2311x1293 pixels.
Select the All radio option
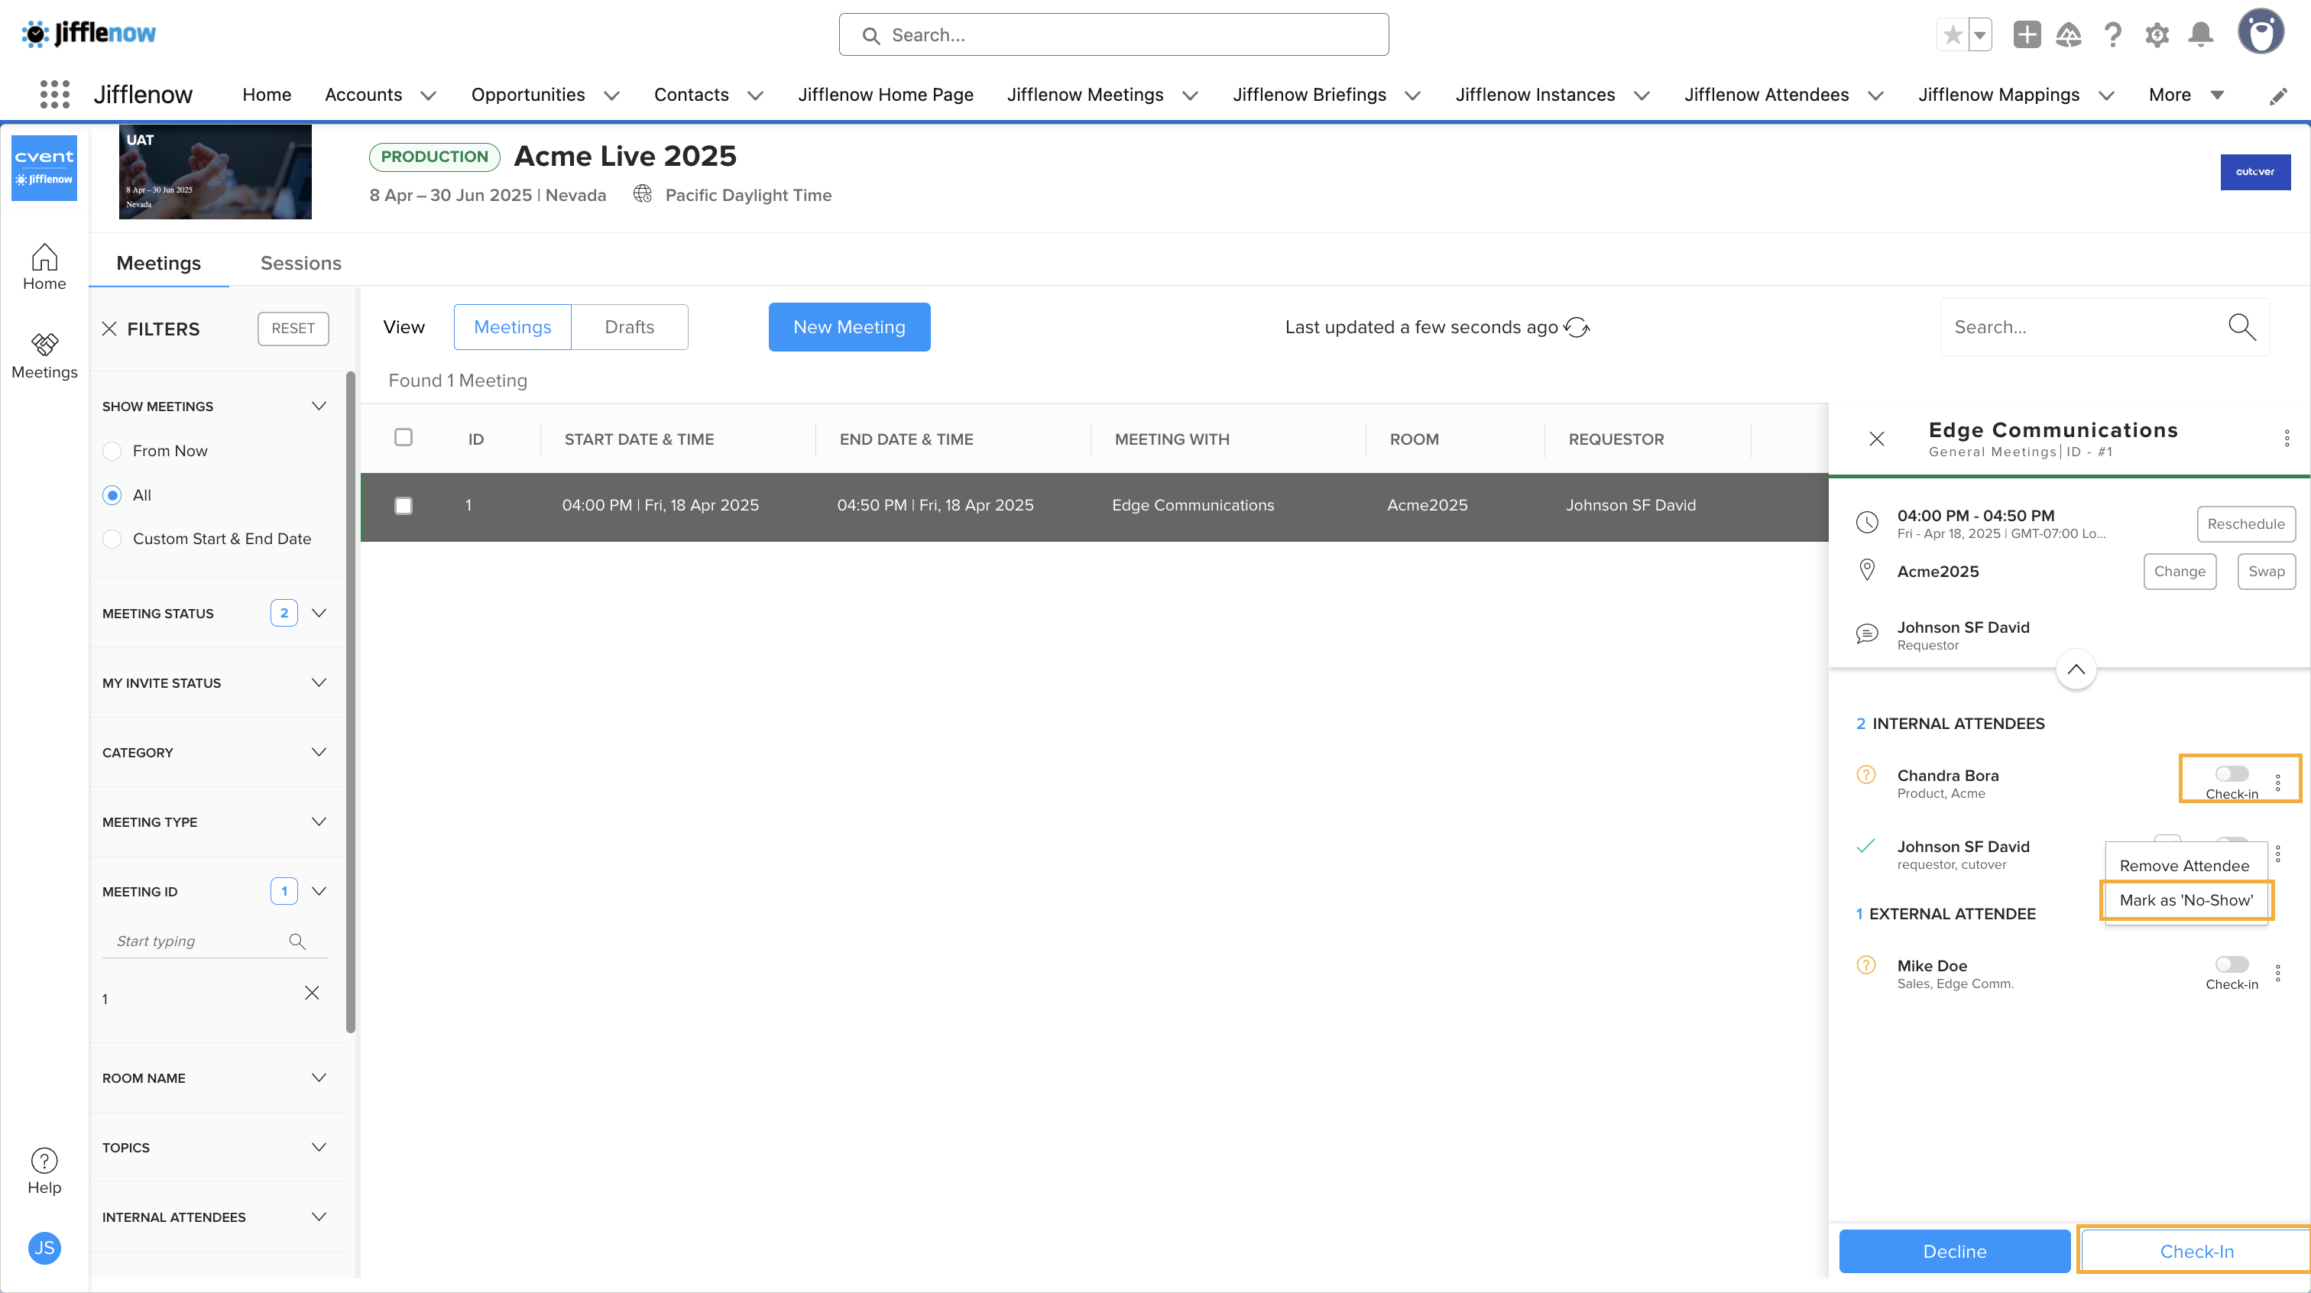click(112, 495)
